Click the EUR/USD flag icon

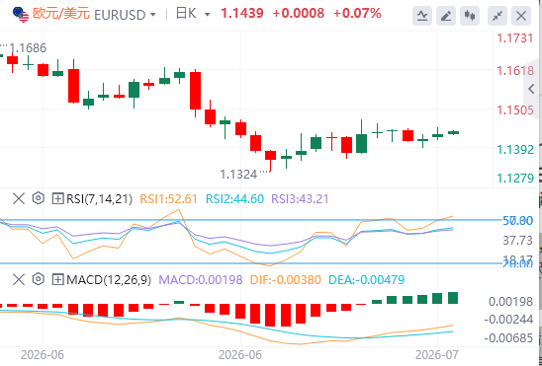click(x=21, y=15)
